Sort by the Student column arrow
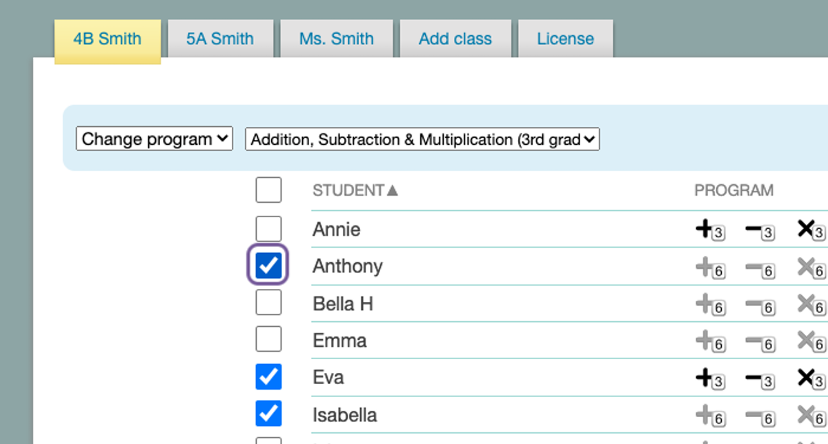 click(x=392, y=190)
